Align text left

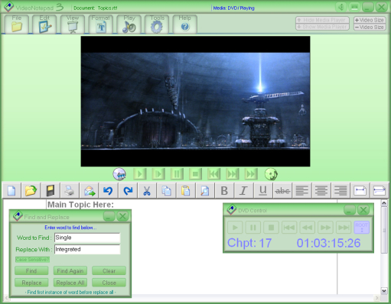[301, 190]
